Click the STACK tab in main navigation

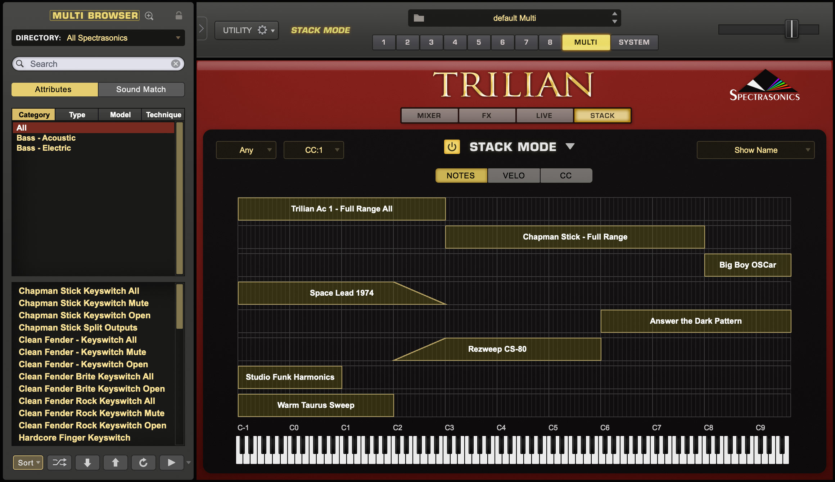point(602,115)
